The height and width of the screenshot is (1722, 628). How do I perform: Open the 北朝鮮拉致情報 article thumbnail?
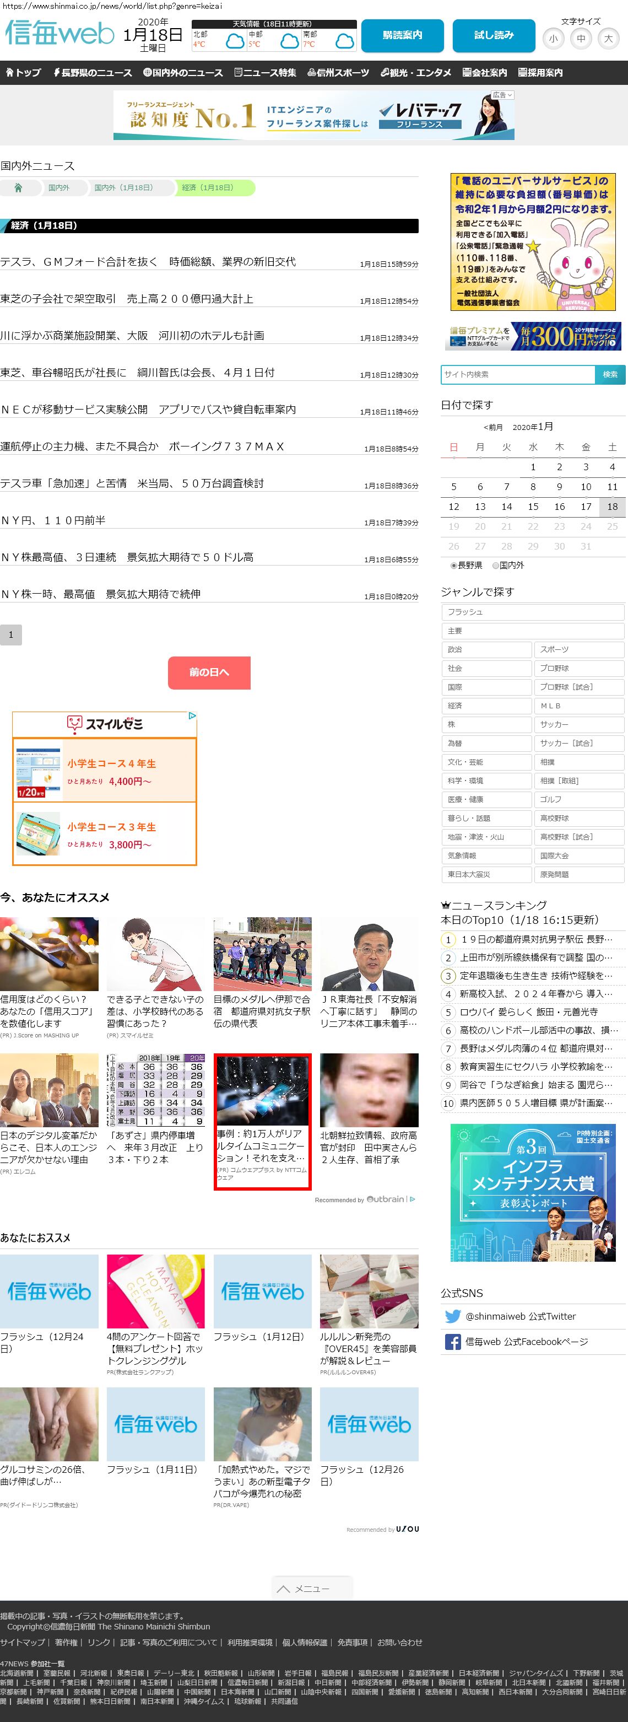(x=369, y=1090)
